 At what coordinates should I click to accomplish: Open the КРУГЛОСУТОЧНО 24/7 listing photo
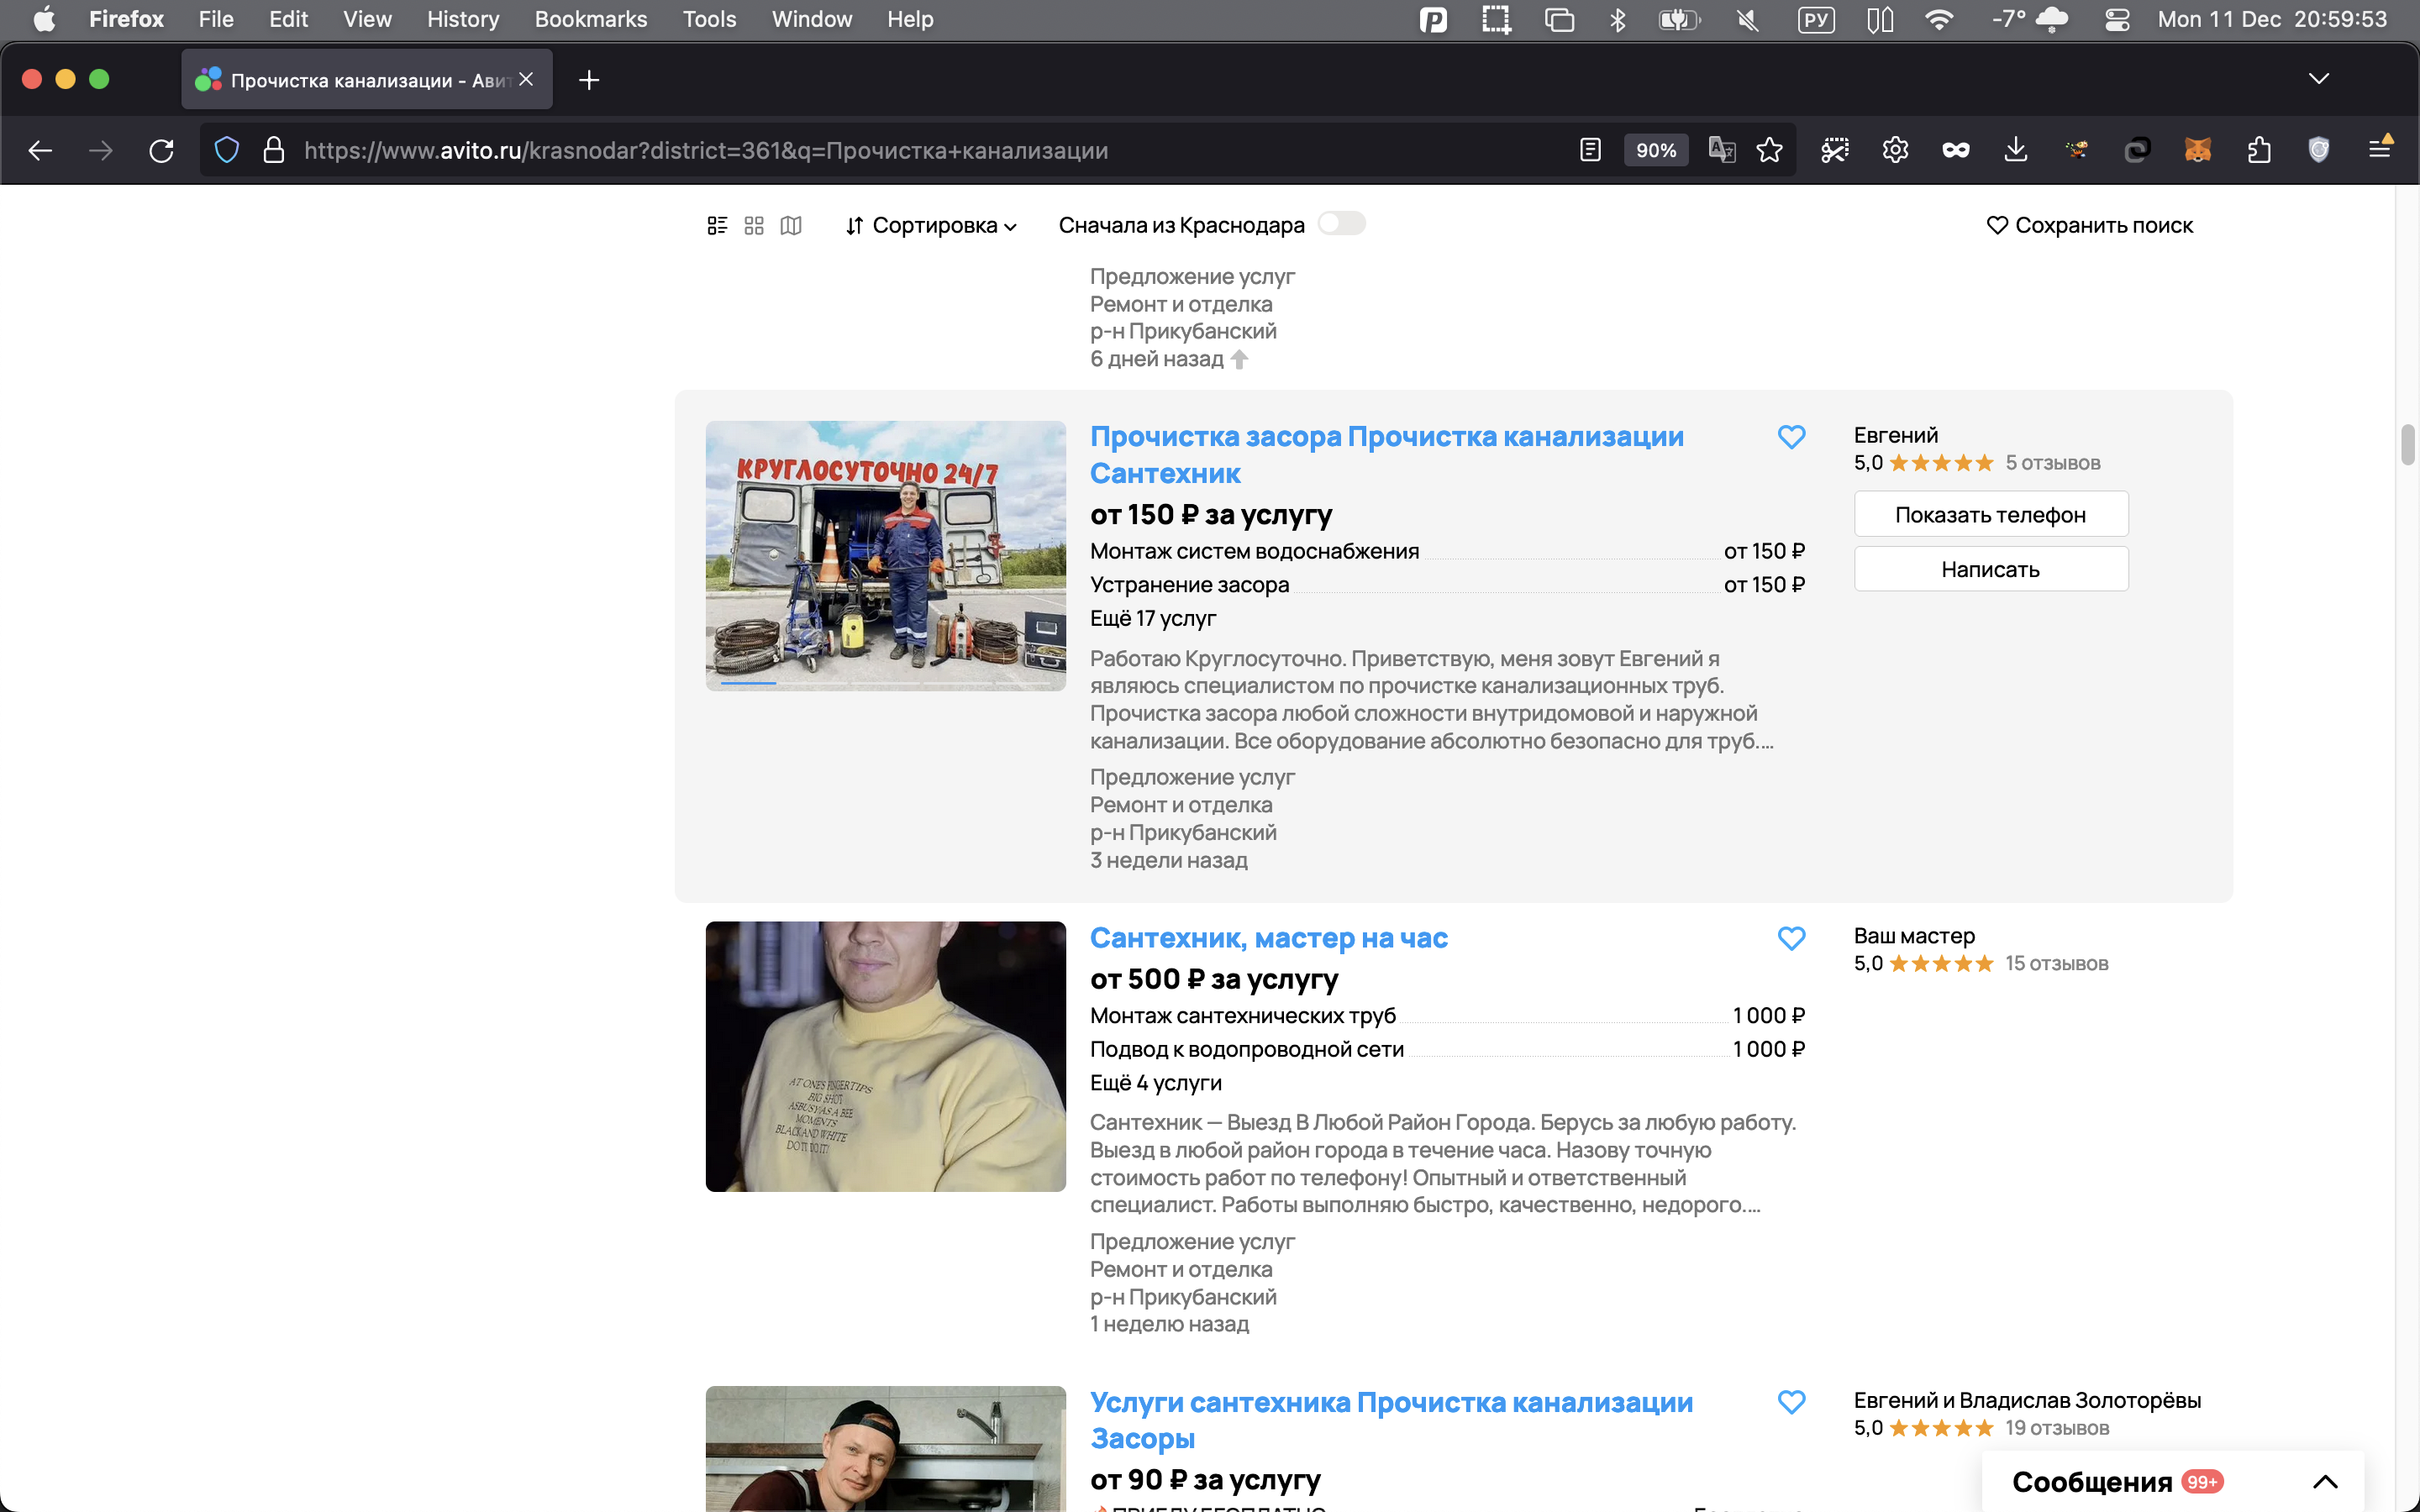click(885, 555)
